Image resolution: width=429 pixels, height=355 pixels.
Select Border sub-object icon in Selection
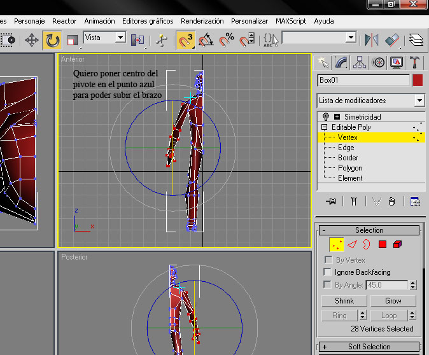[x=367, y=244]
